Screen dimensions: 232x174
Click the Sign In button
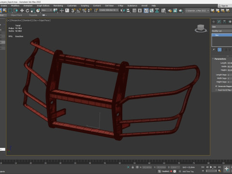[225, 6]
